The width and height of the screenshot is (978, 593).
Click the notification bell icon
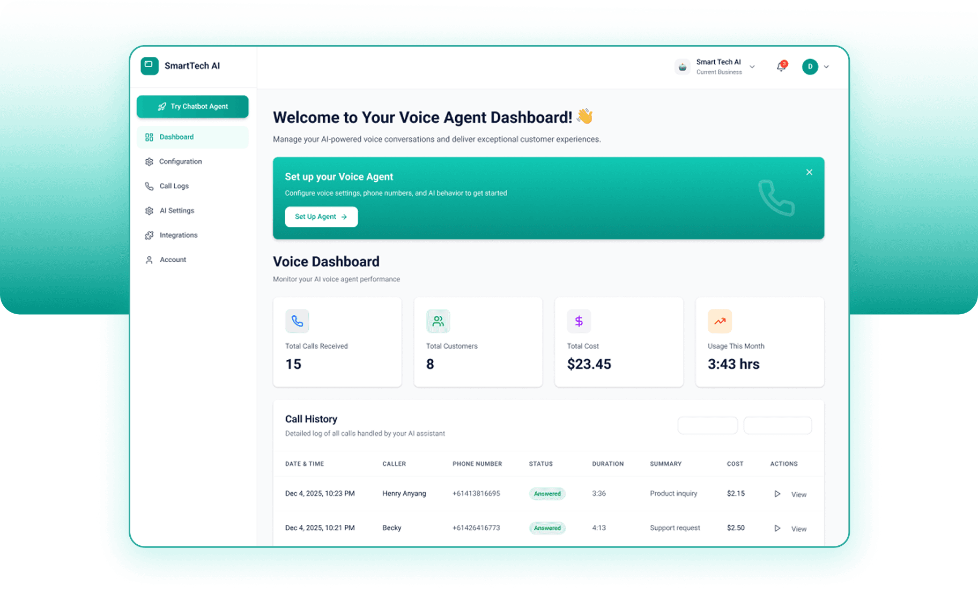[x=781, y=66]
